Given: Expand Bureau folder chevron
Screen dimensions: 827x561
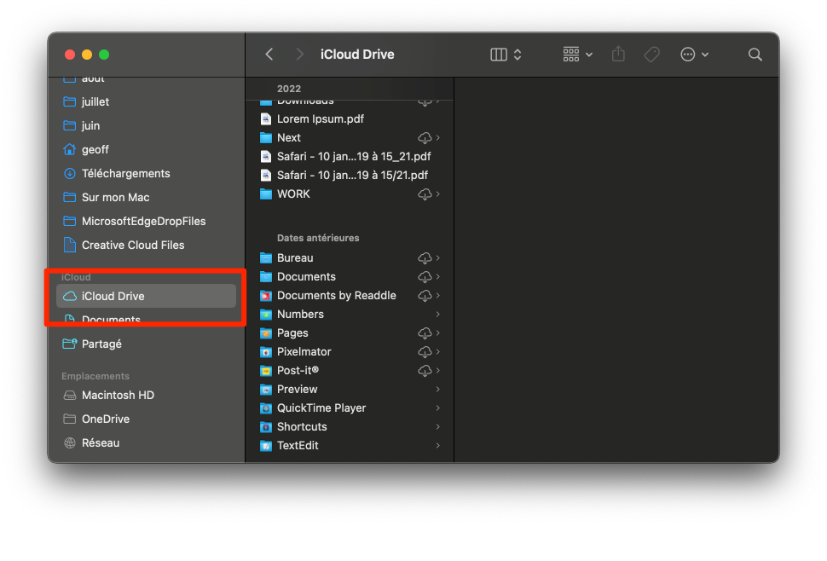Looking at the screenshot, I should pyautogui.click(x=438, y=257).
